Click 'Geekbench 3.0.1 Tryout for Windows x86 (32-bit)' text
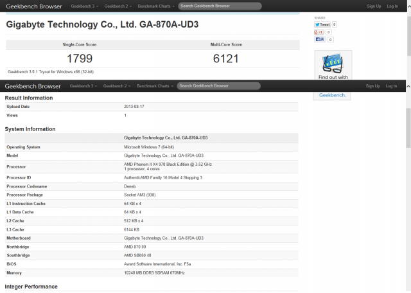This screenshot has height=293, width=411. (51, 71)
